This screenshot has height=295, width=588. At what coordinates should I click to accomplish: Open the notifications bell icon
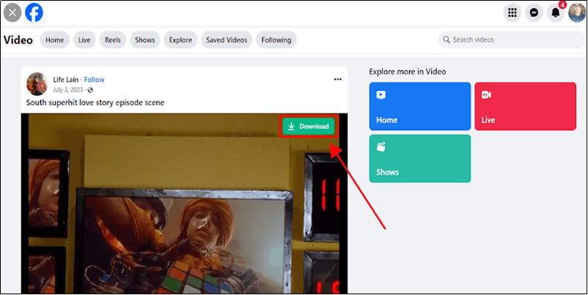click(x=555, y=12)
